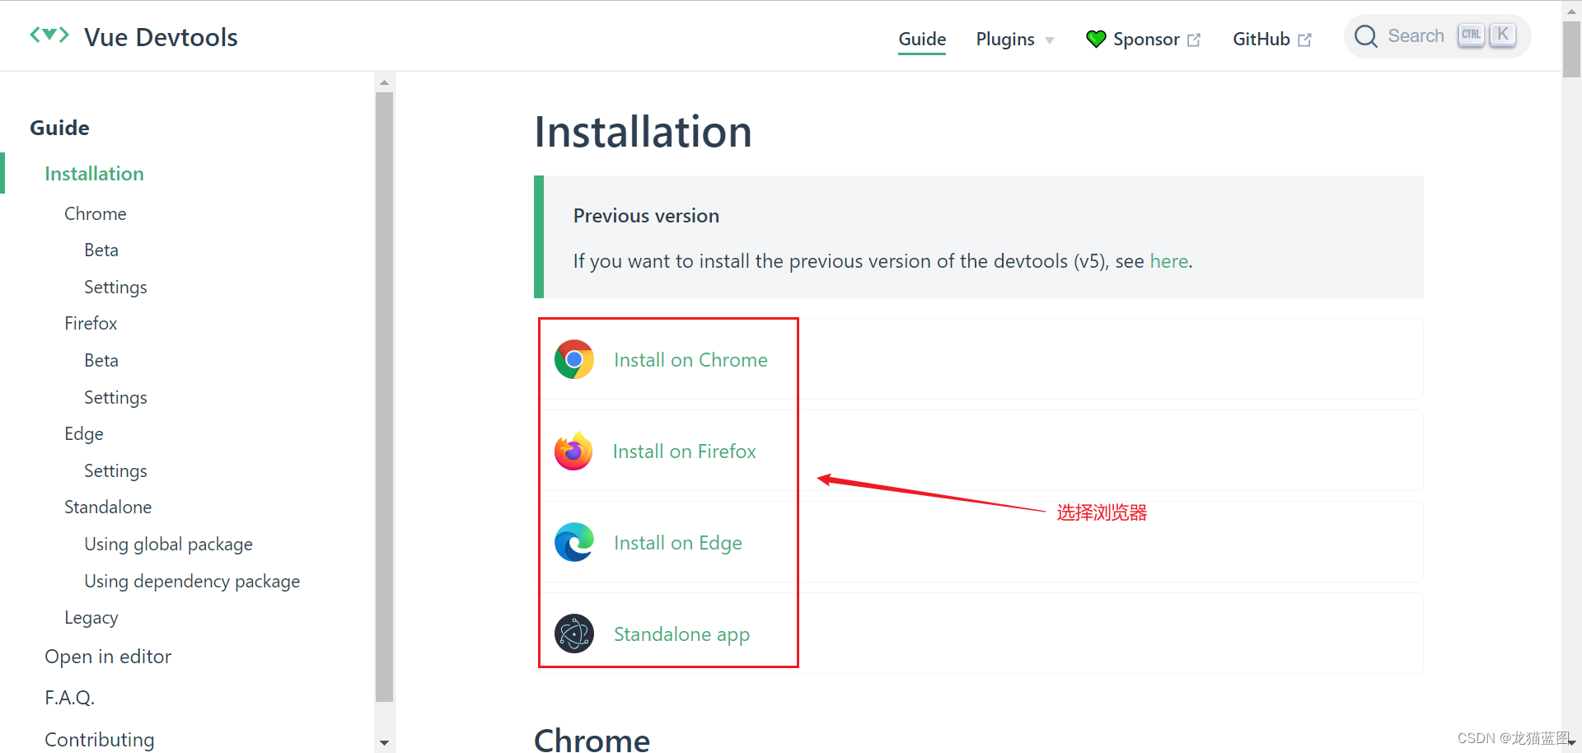Viewport: 1582px width, 753px height.
Task: Select Installation in the sidebar
Action: point(94,174)
